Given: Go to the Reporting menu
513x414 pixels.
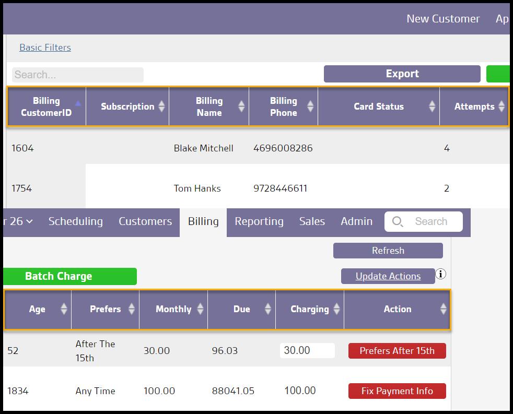Looking at the screenshot, I should click(259, 221).
